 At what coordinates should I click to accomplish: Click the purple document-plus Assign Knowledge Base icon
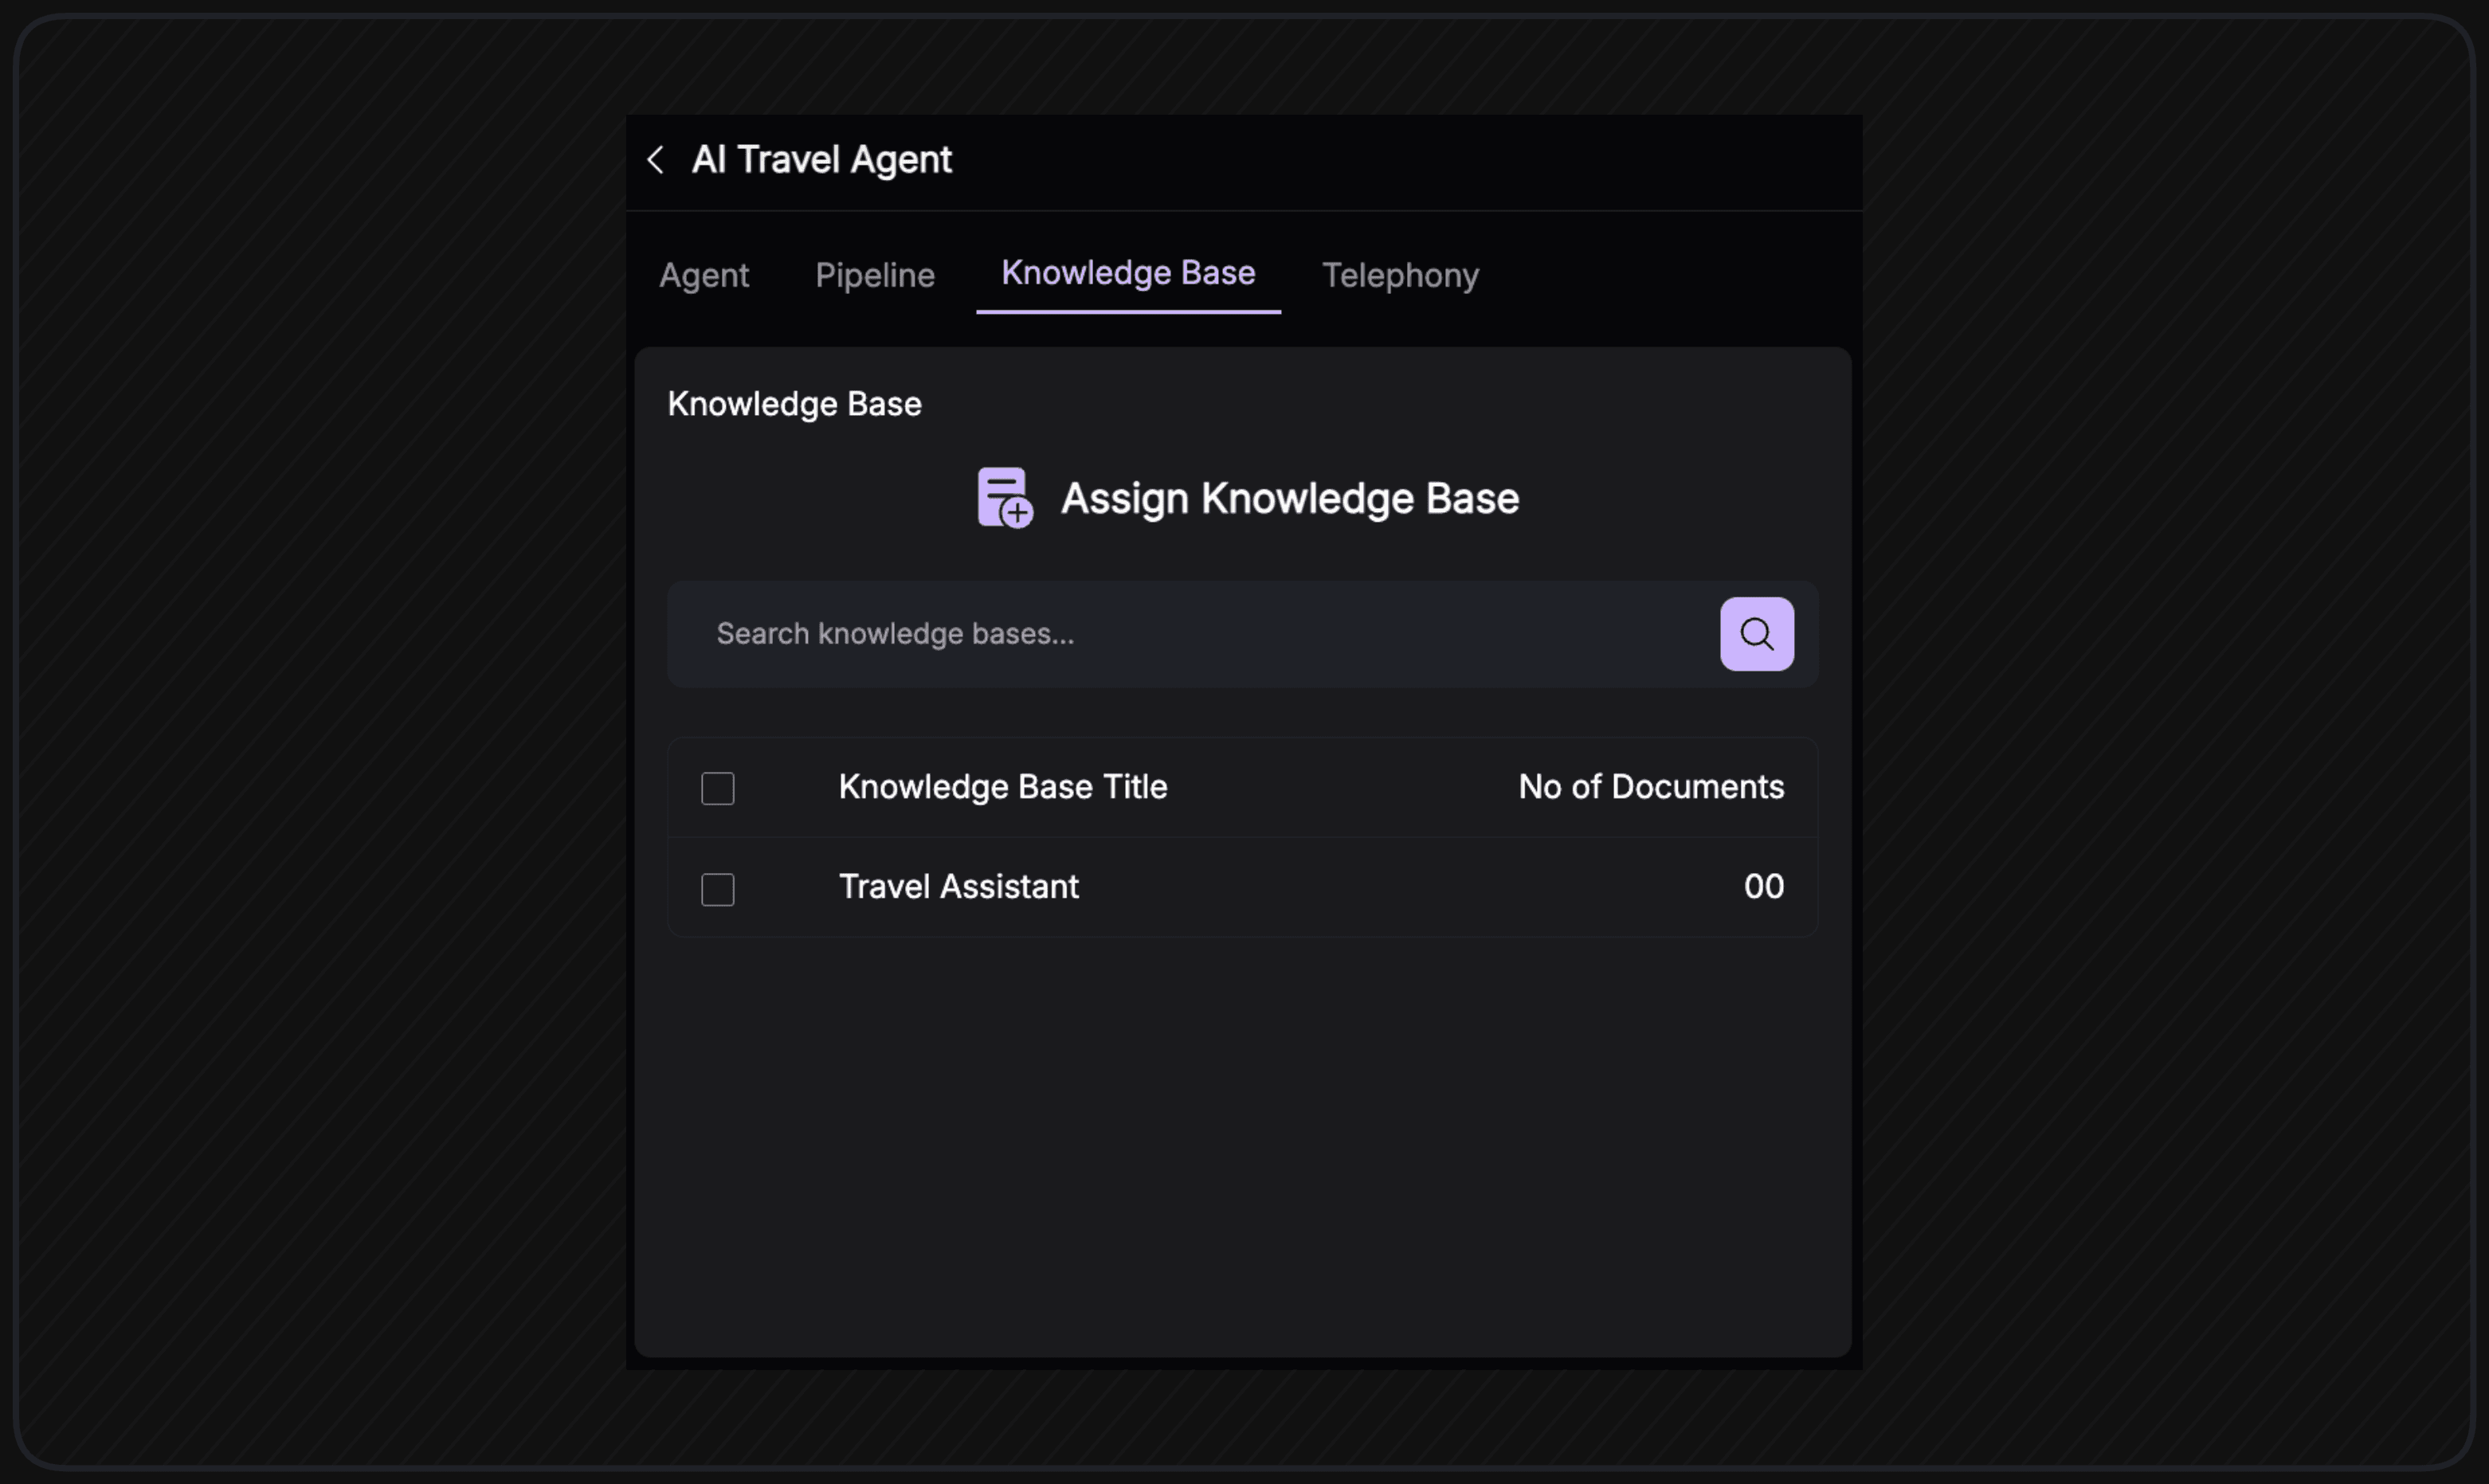(1004, 497)
